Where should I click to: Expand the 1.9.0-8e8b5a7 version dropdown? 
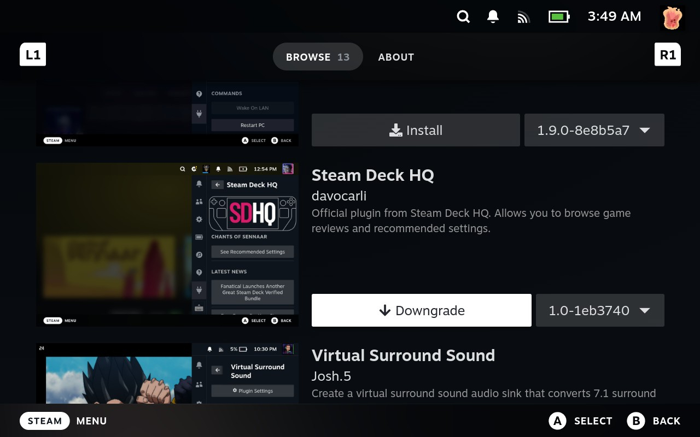point(594,130)
